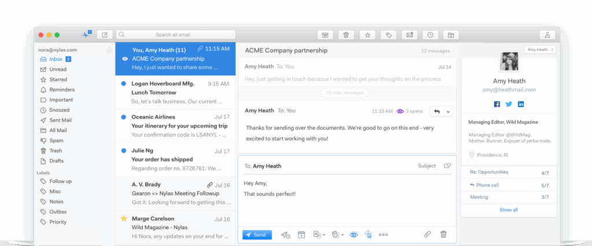Click the compose new message icon
Image resolution: width=592 pixels, height=246 pixels.
coord(105,35)
